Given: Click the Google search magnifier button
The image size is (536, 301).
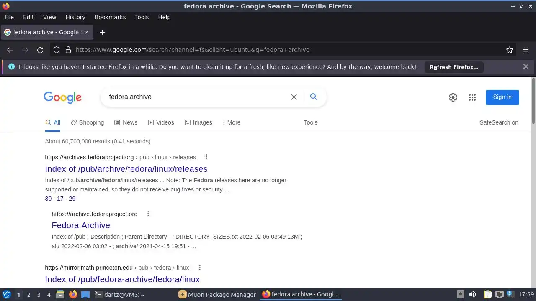Looking at the screenshot, I should tap(314, 97).
